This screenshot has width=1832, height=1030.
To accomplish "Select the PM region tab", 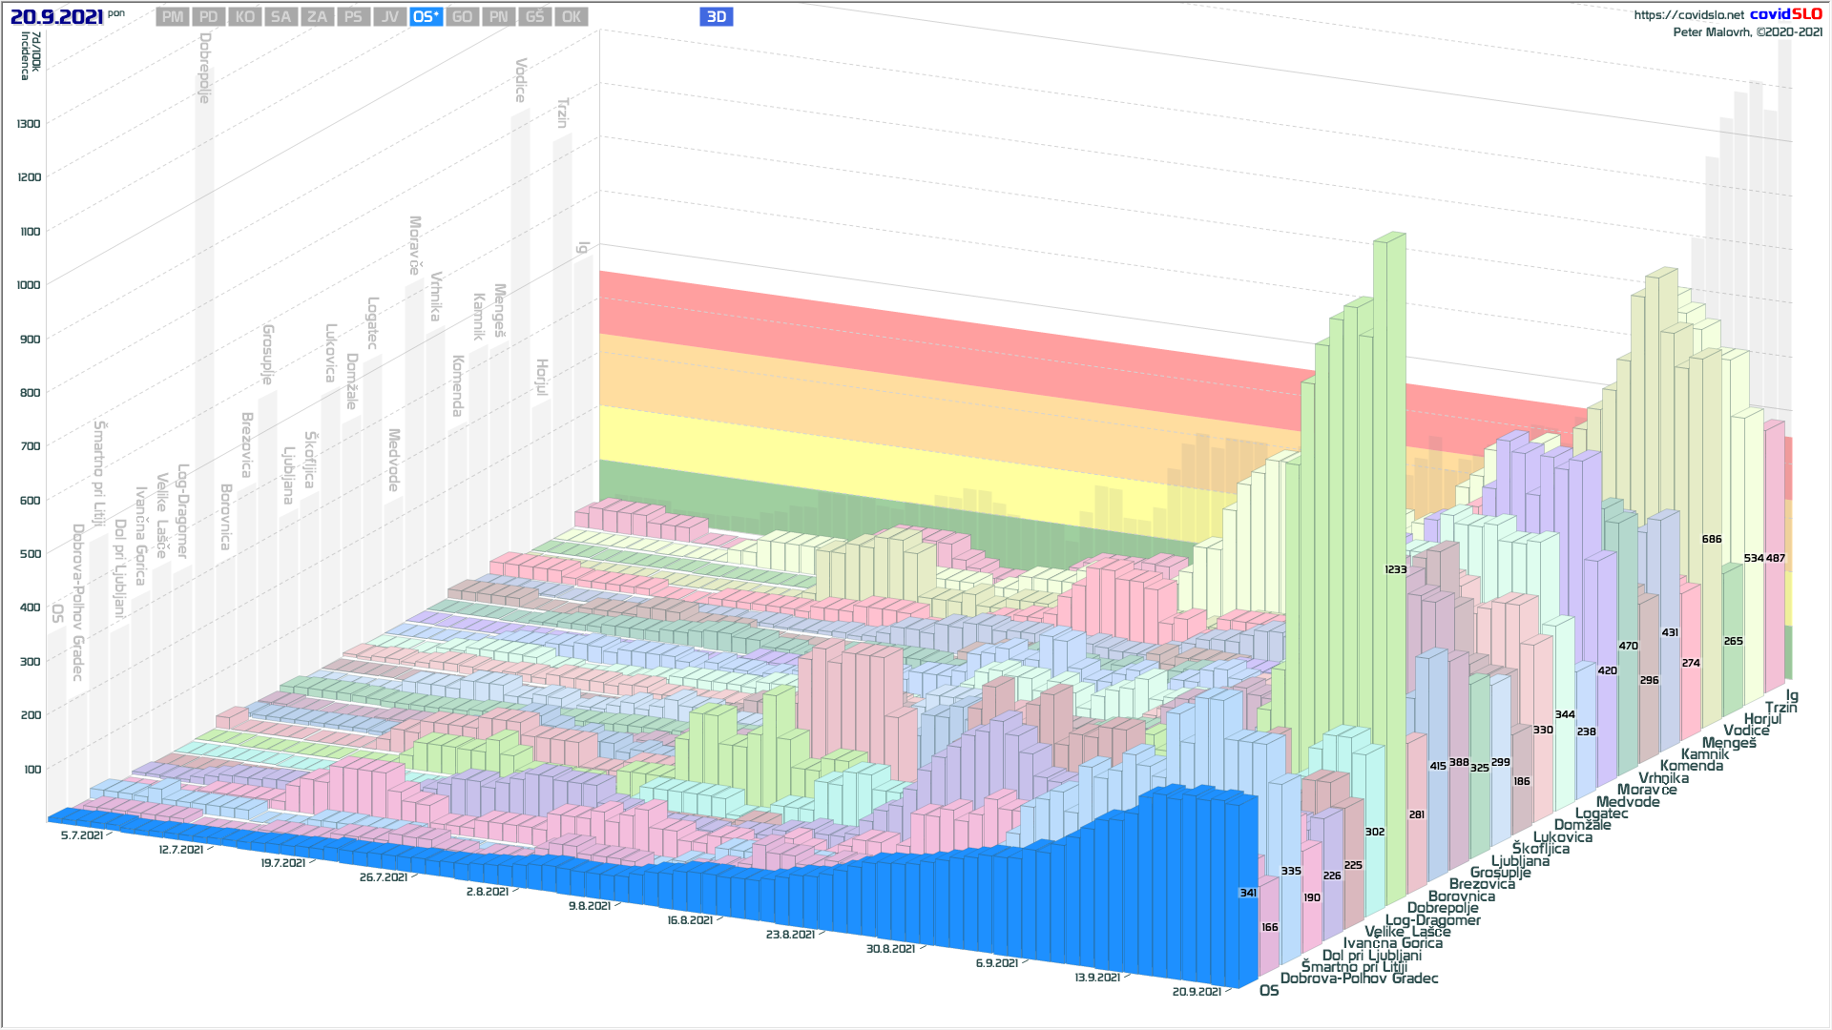I will click(173, 17).
